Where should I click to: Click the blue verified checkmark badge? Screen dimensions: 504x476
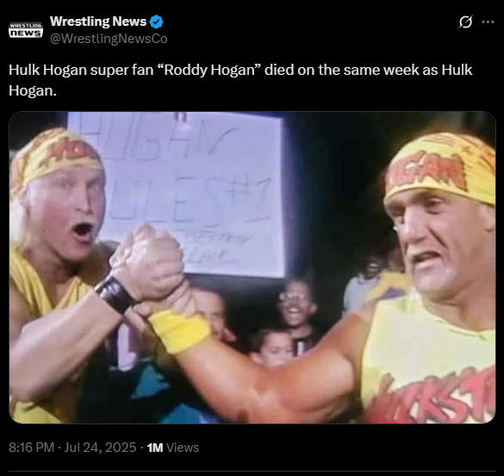pos(157,22)
